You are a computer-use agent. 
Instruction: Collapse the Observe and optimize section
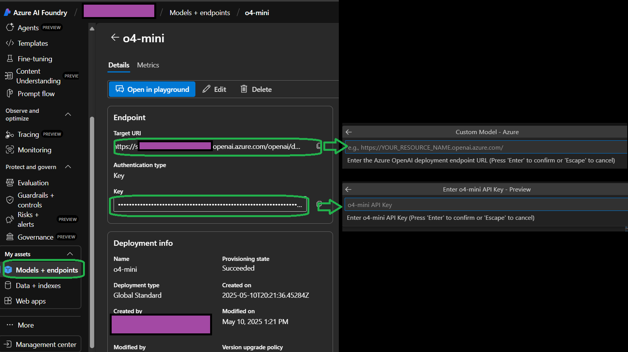pyautogui.click(x=68, y=114)
